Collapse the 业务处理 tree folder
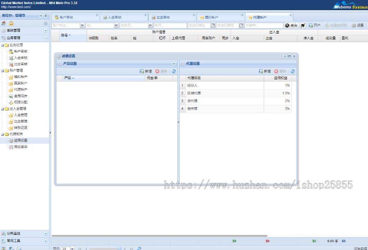 coord(2,45)
